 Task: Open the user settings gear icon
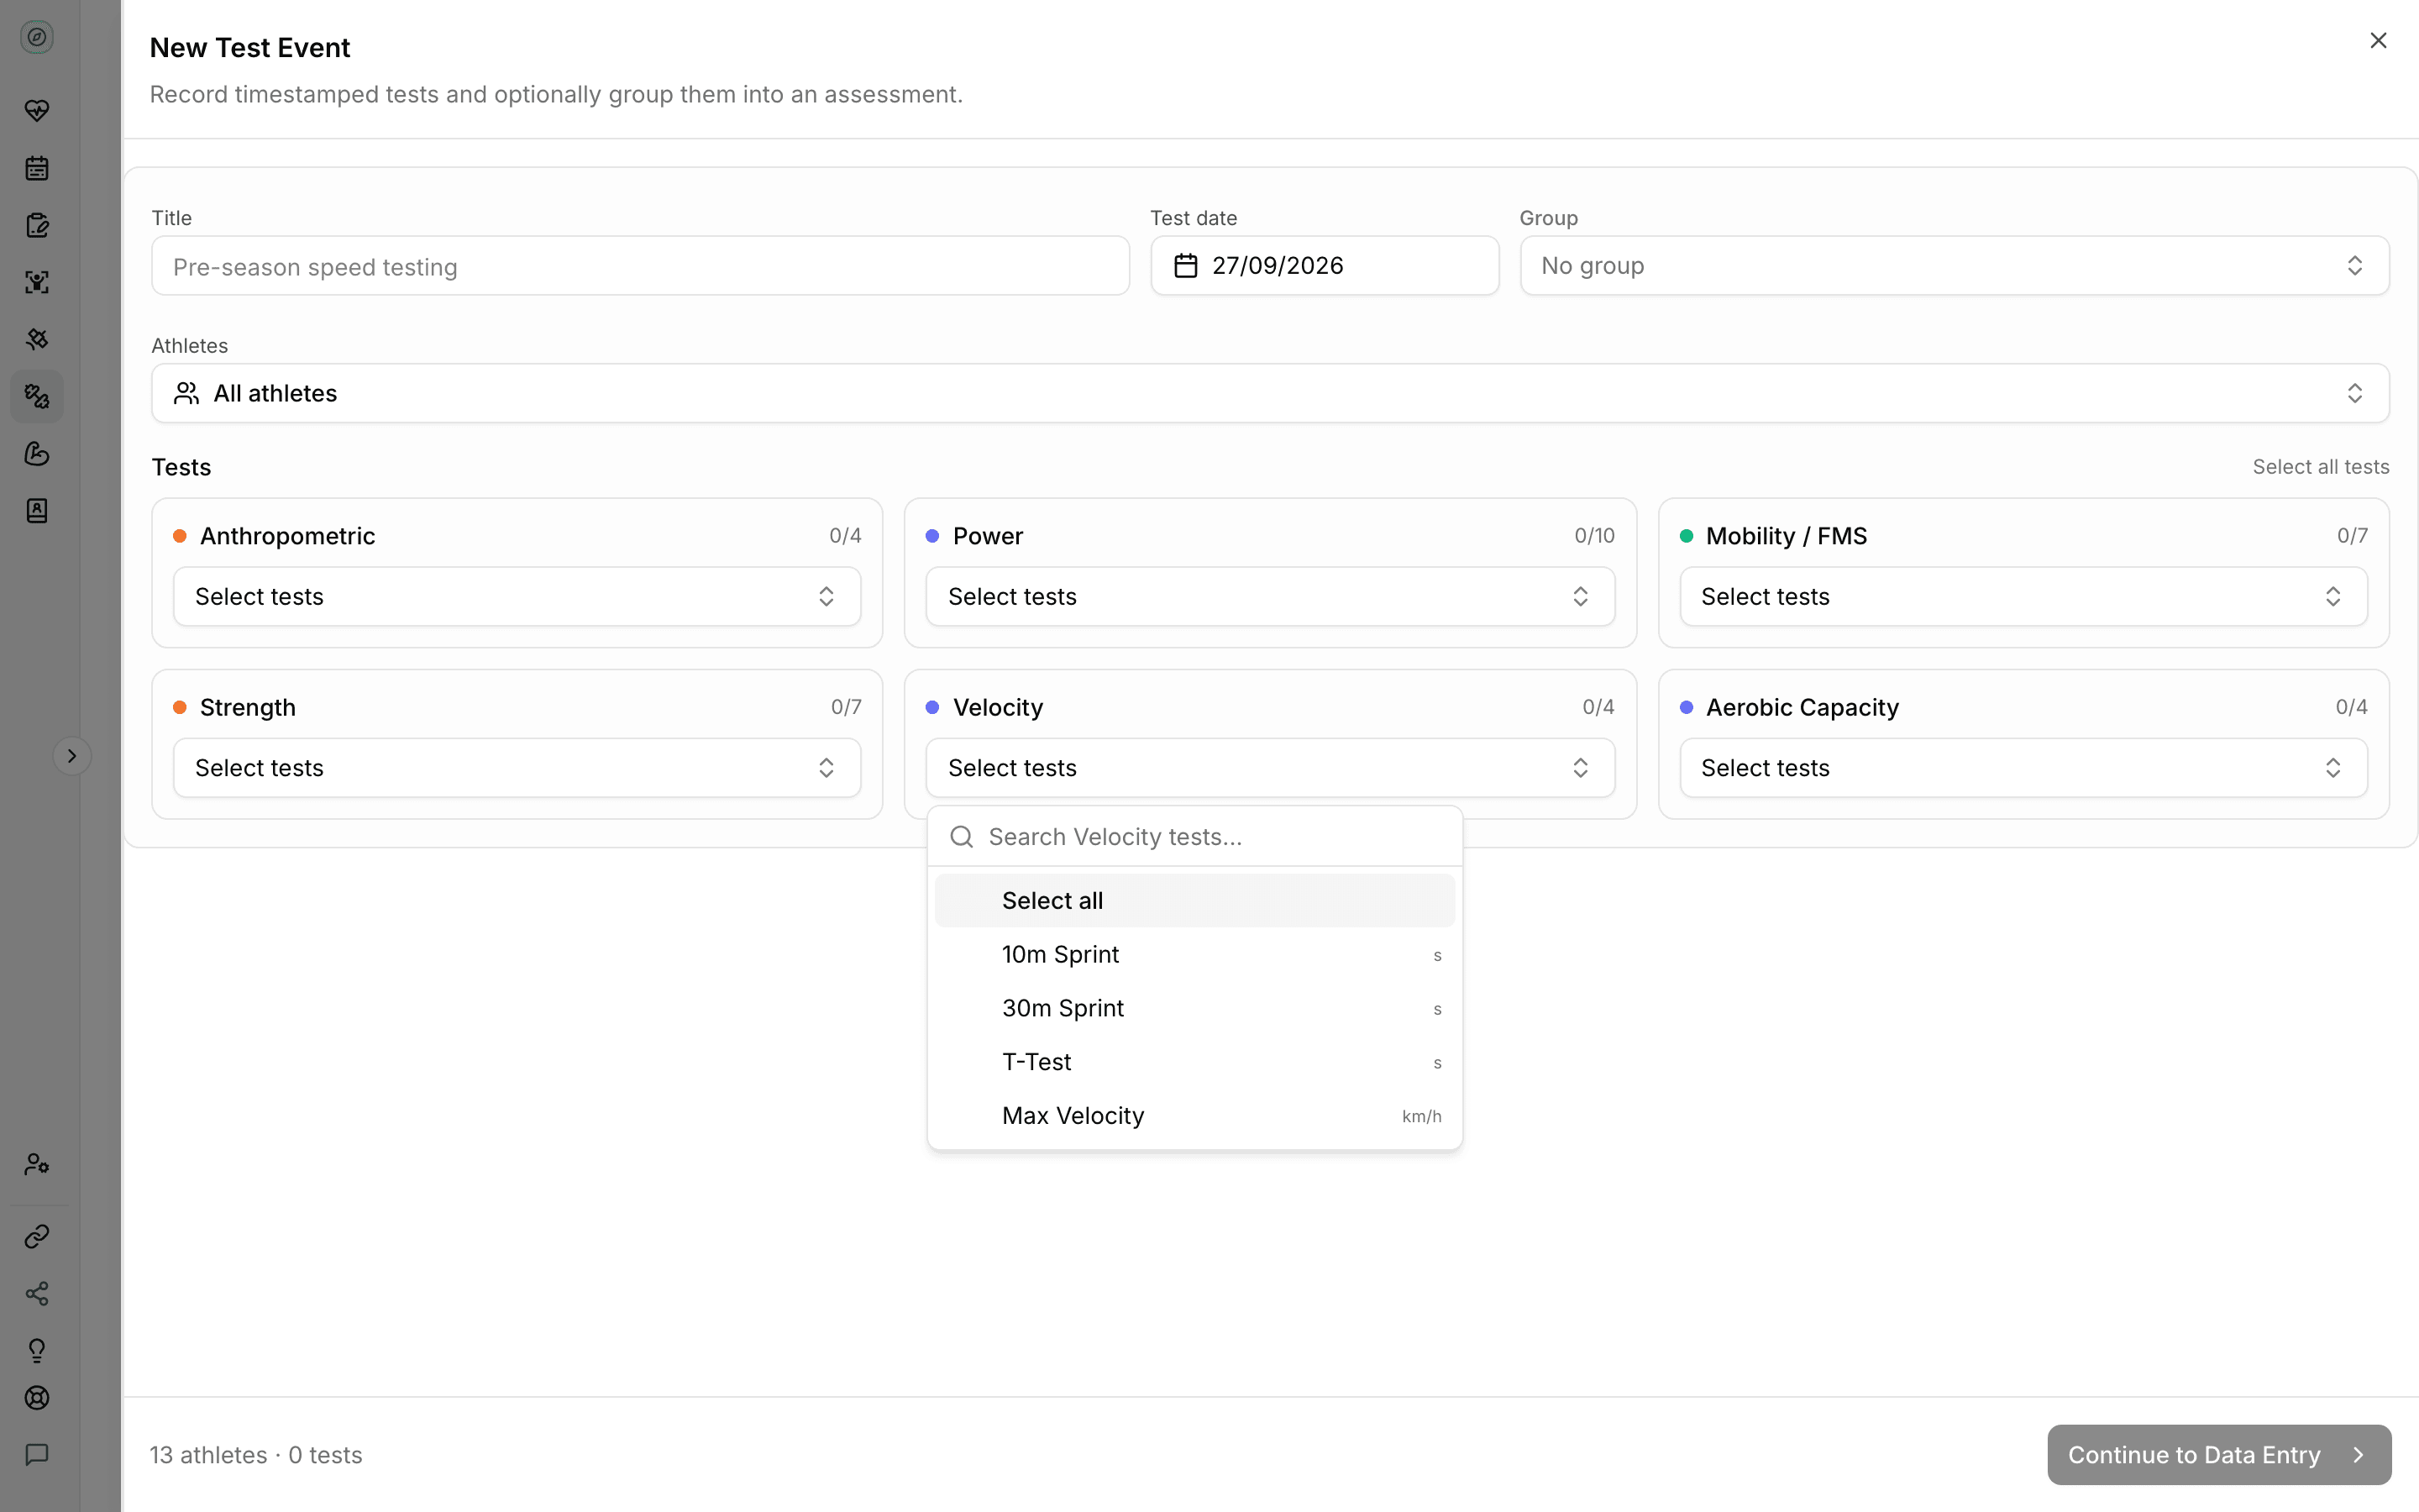[x=37, y=1164]
